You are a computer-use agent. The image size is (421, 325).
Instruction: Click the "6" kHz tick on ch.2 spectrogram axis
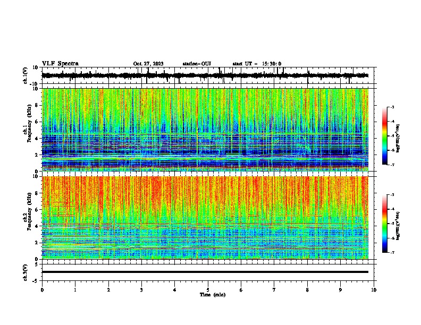pyautogui.click(x=37, y=209)
